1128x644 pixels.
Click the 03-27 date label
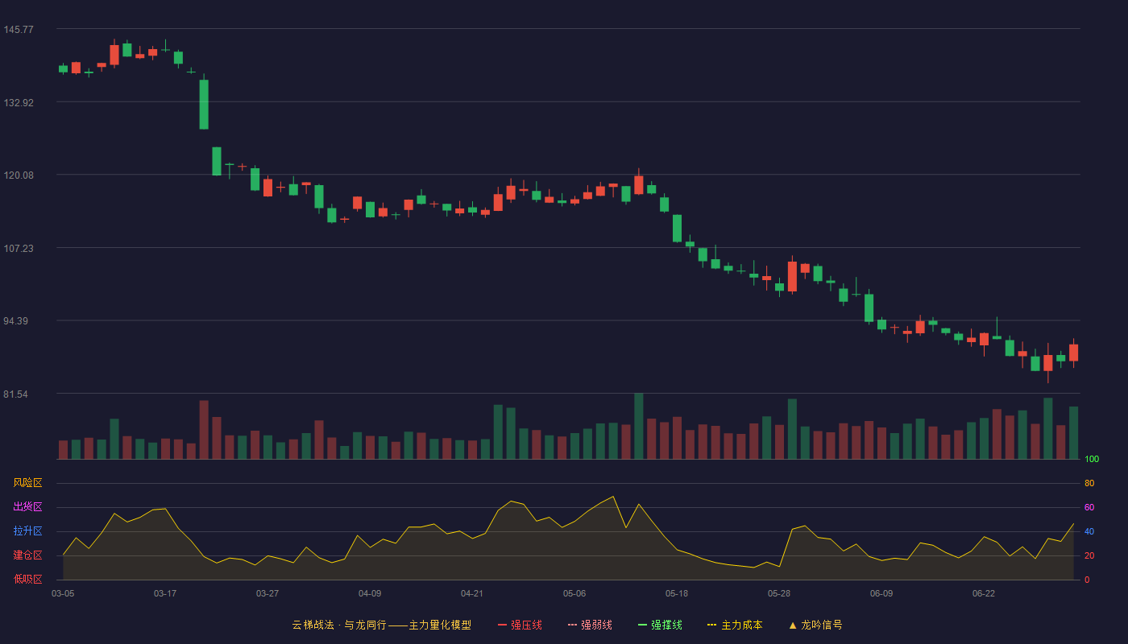coord(267,593)
